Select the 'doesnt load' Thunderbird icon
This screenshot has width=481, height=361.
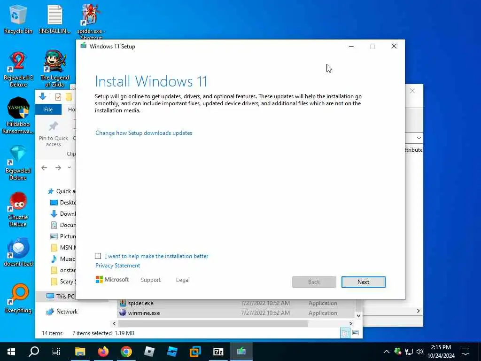click(18, 252)
